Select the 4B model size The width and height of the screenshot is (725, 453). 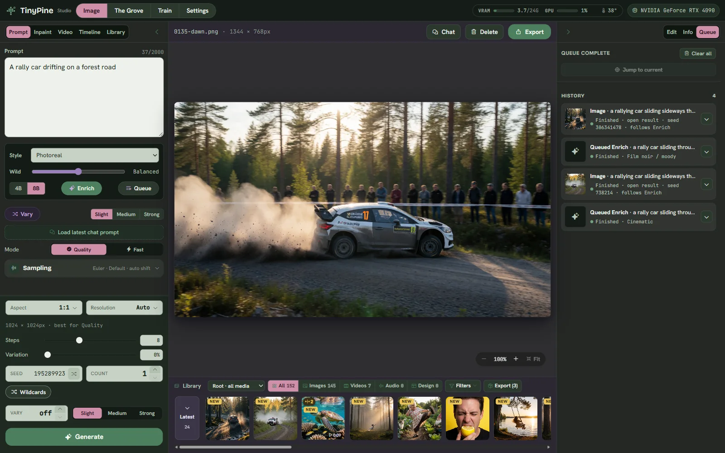point(18,188)
